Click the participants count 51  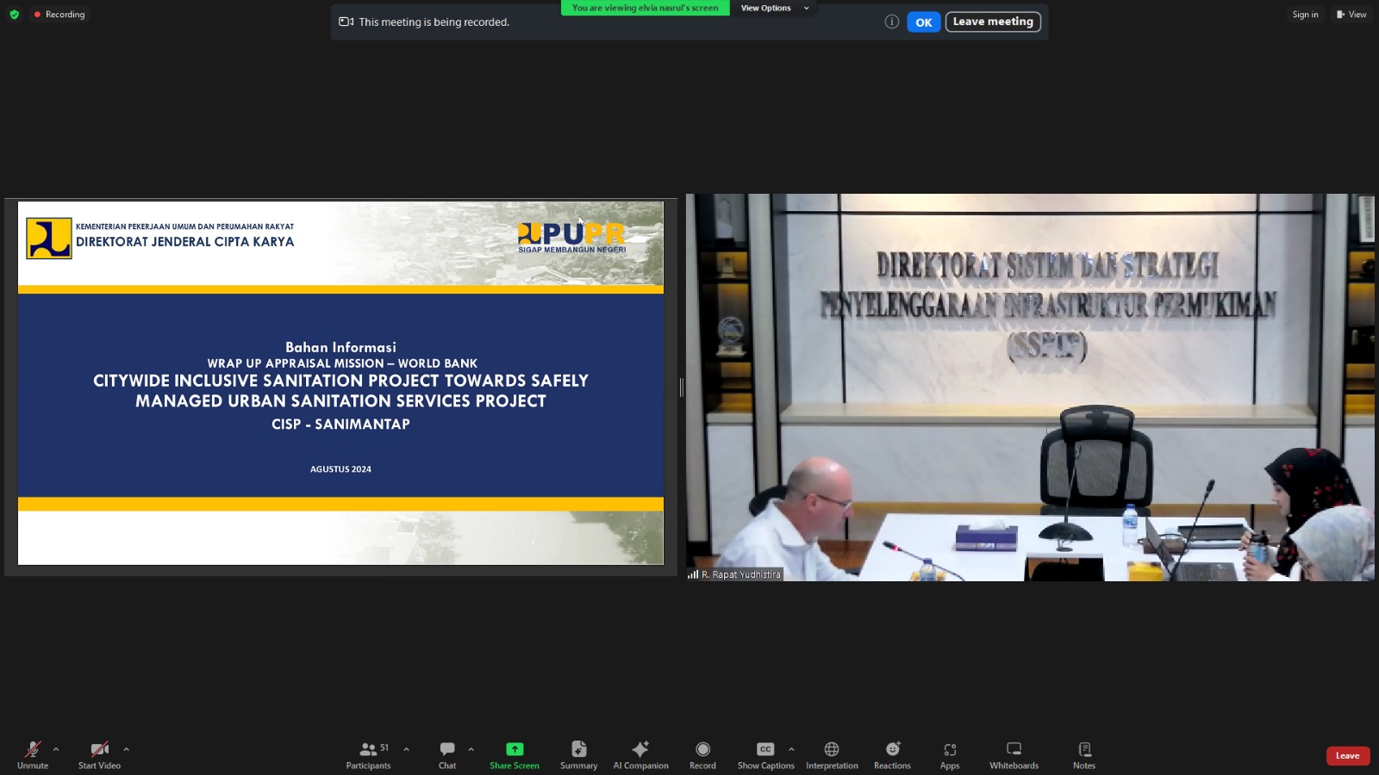384,747
